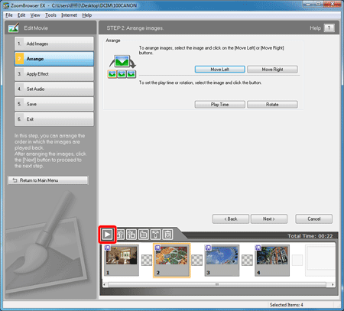Viewport: 344px width, 311px height.
Task: Click the Play Time button
Action: coord(219,105)
